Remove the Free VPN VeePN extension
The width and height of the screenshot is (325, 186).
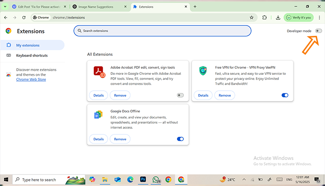point(225,95)
